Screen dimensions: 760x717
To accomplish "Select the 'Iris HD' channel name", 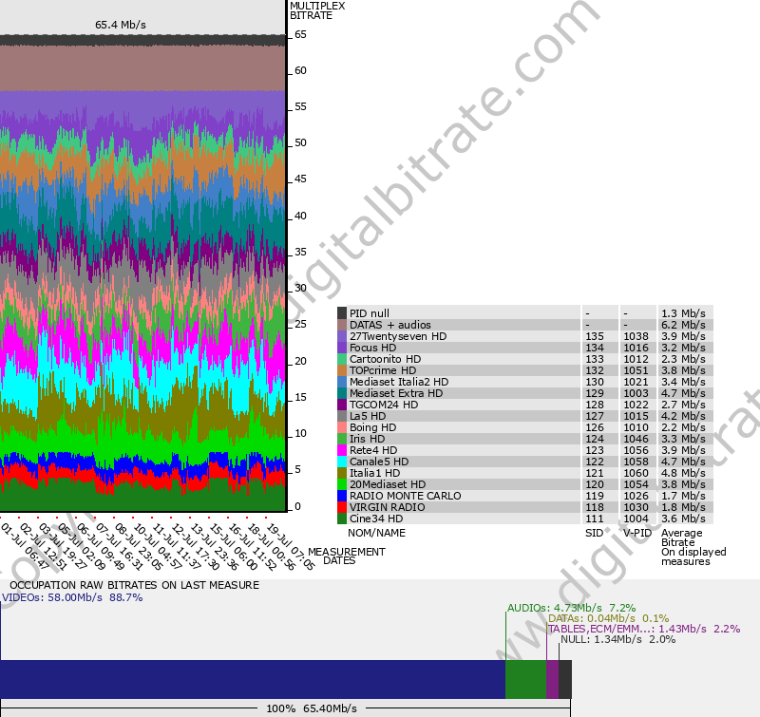I will tap(367, 439).
